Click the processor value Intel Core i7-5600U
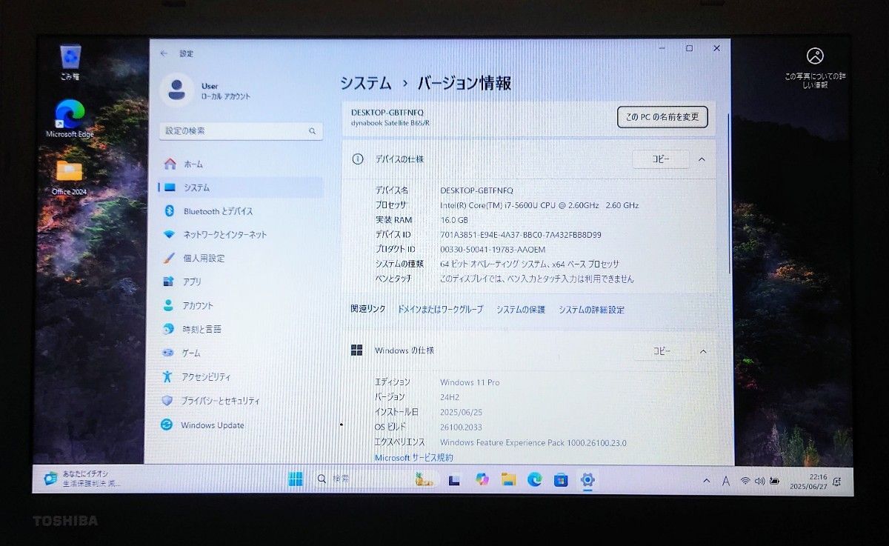The image size is (889, 546). pyautogui.click(x=539, y=205)
